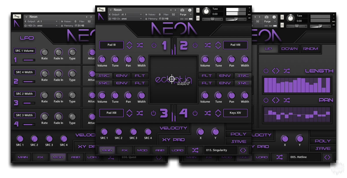Toggle power button for source 1
347x178 pixels.
pyautogui.click(x=154, y=45)
